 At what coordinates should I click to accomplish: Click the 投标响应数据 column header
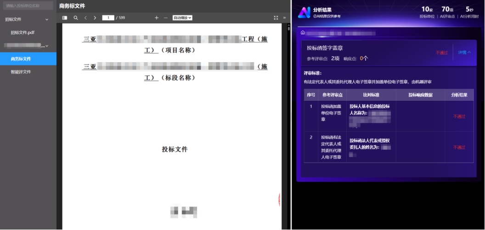click(420, 95)
